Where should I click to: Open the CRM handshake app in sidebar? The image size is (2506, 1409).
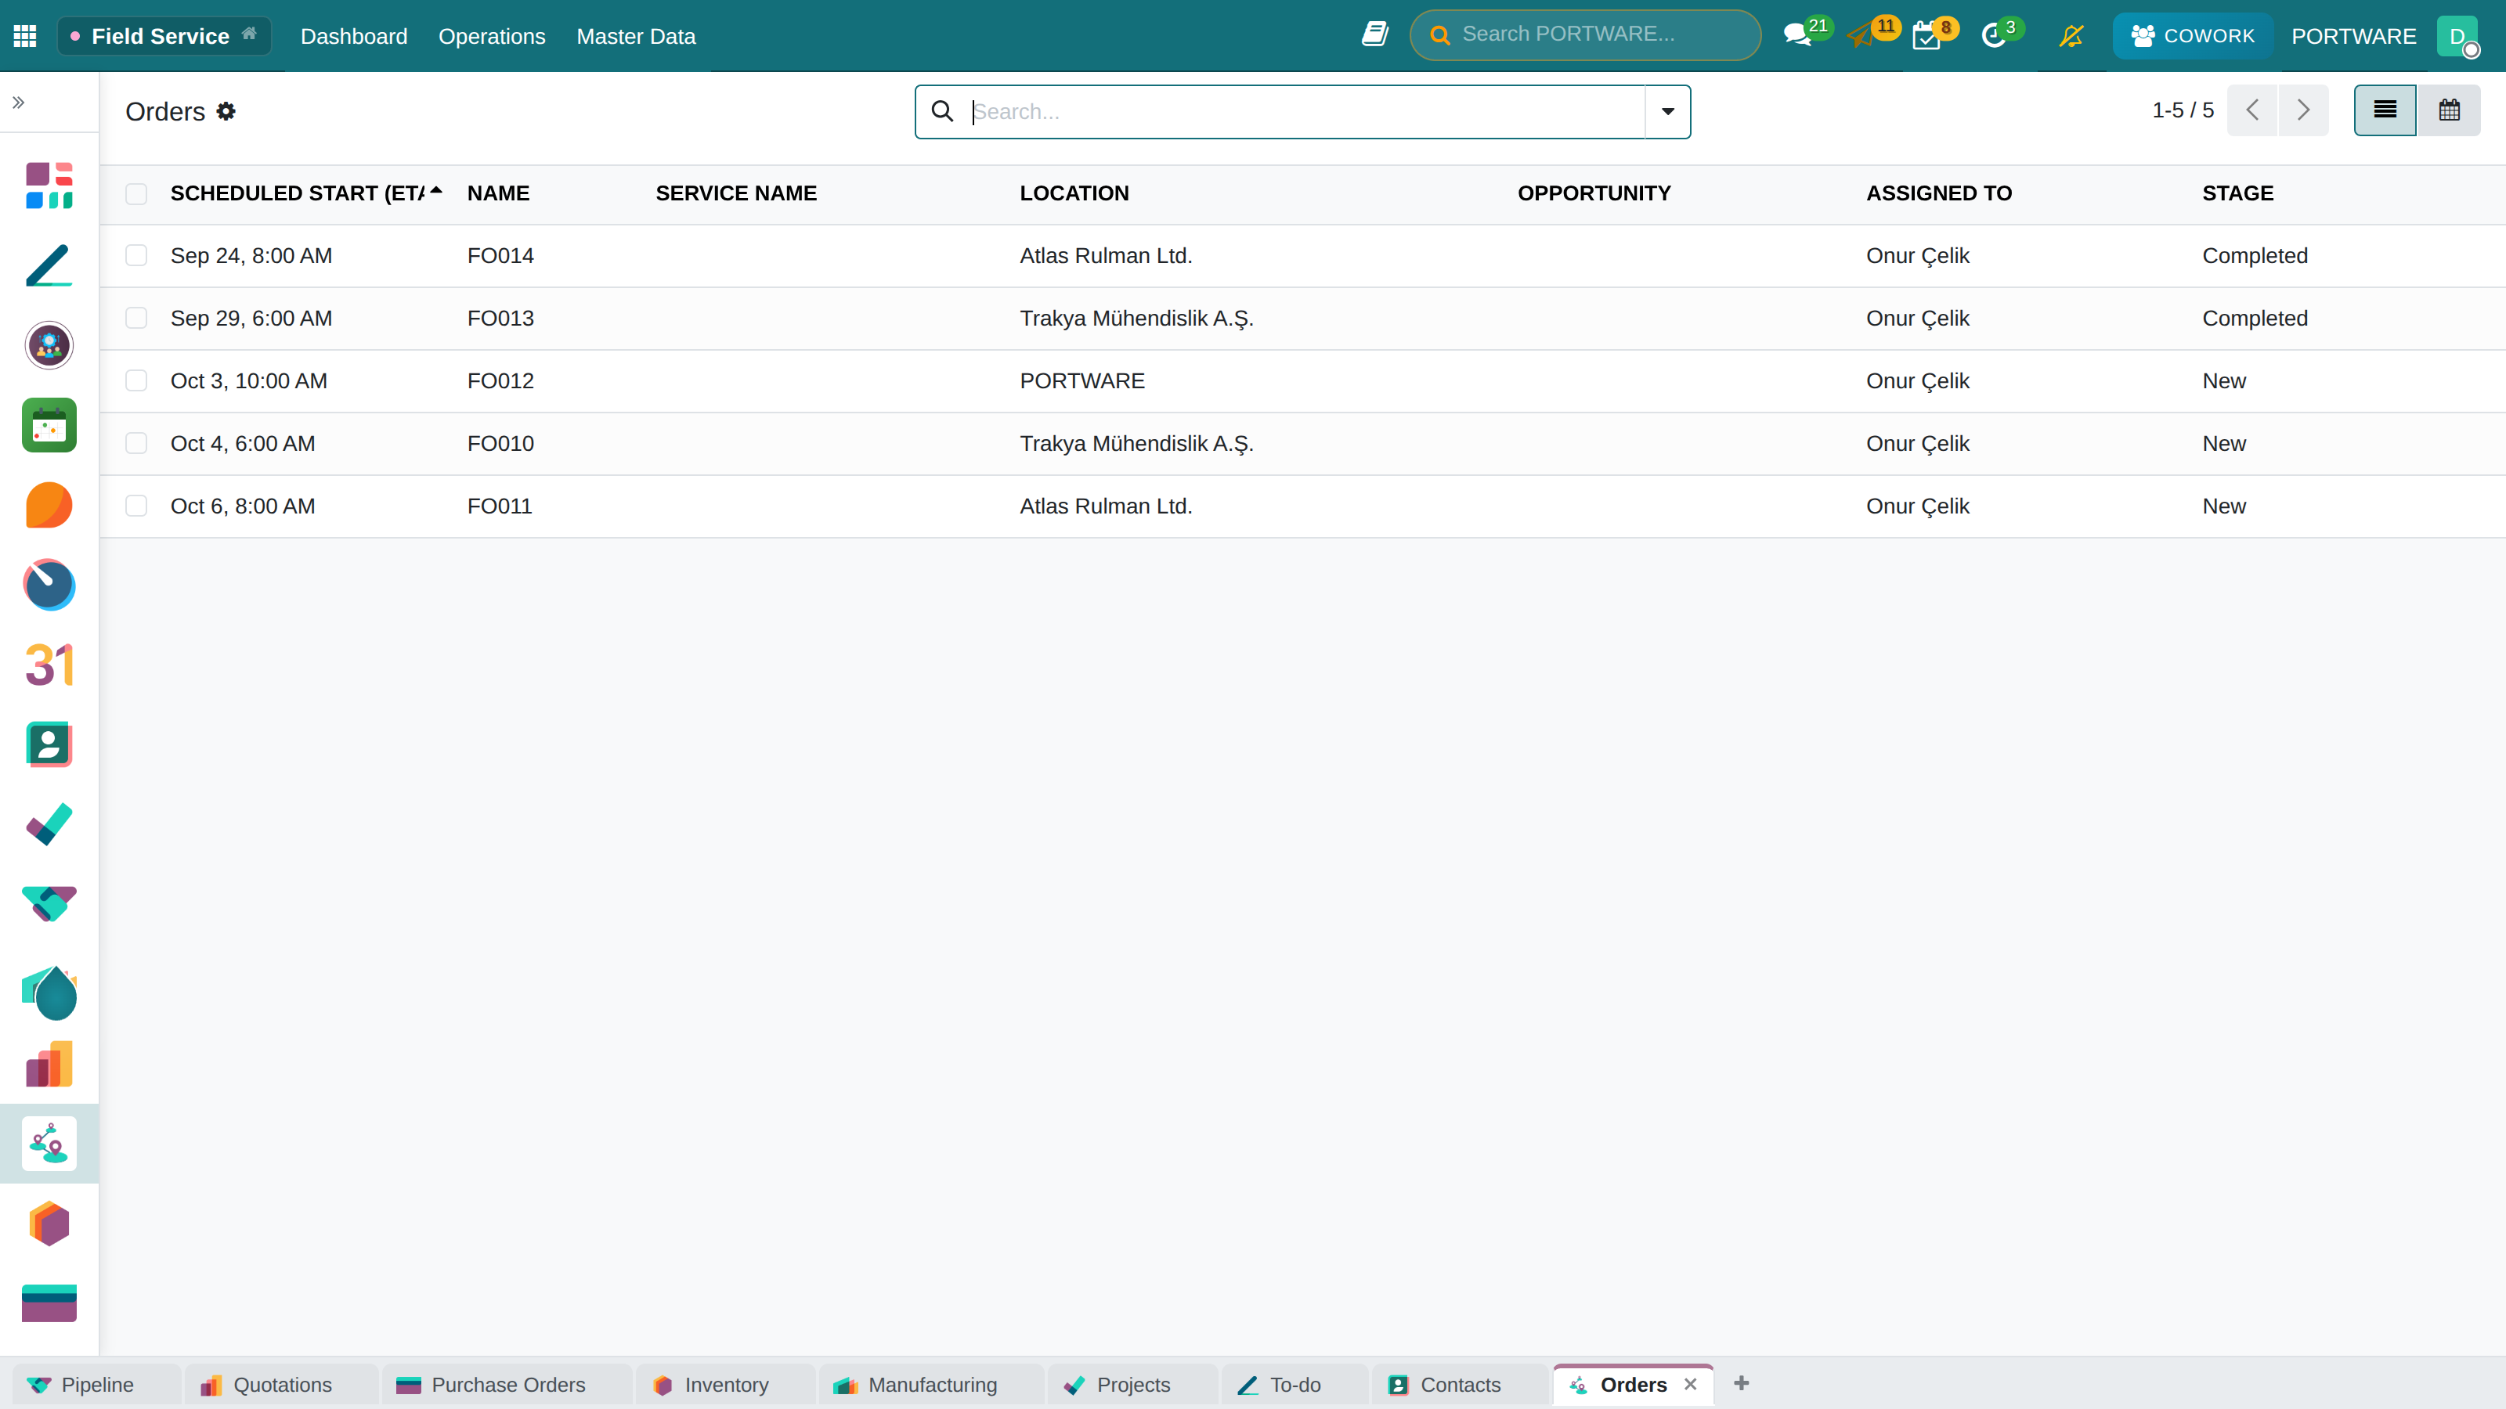[x=49, y=904]
